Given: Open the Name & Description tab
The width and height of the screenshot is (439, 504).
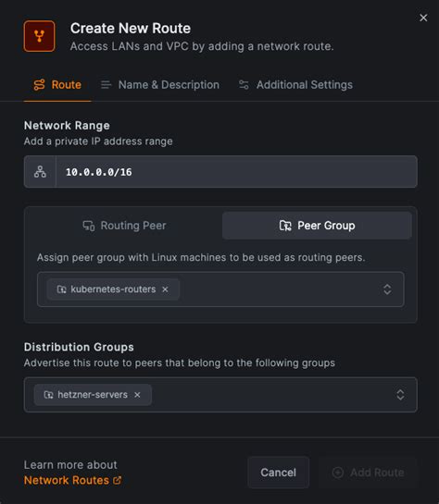Looking at the screenshot, I should 160,85.
